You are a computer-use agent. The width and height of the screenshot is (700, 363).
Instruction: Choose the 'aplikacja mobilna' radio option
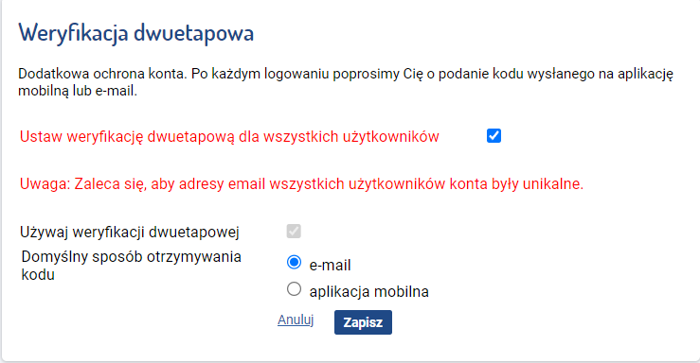pyautogui.click(x=294, y=288)
